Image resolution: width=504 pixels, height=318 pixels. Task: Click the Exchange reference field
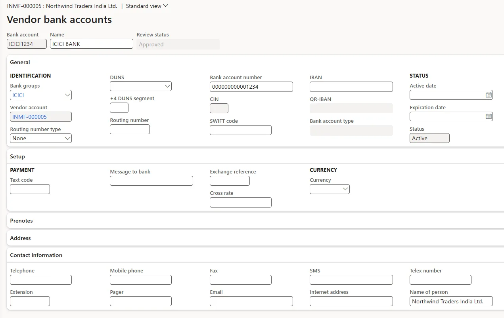coord(230,181)
